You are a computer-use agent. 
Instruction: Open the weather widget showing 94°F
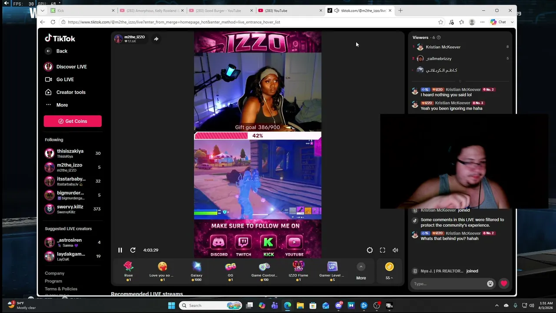[22, 306]
